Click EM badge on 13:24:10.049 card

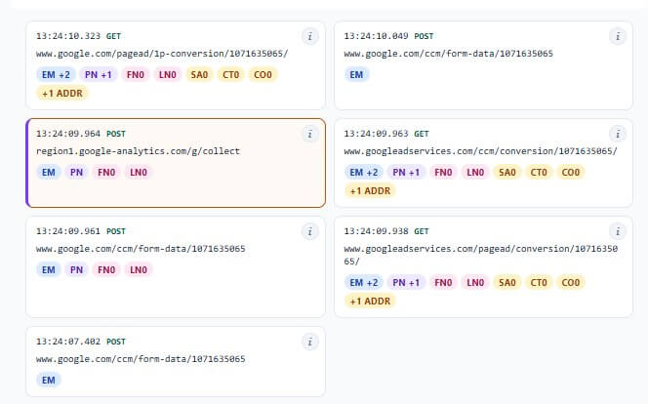tap(356, 75)
